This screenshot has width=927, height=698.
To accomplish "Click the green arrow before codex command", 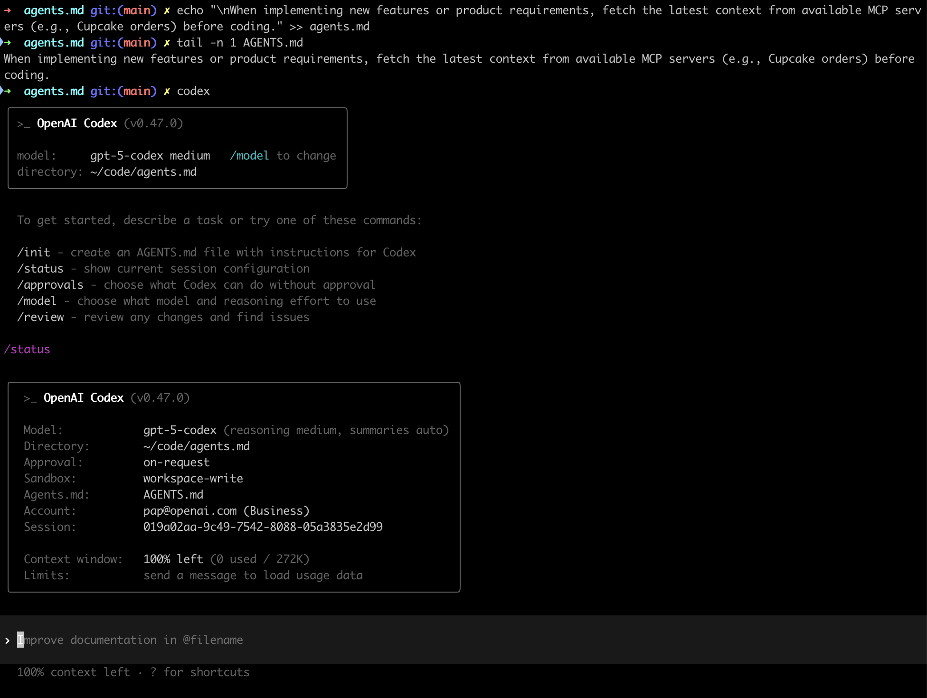I will pyautogui.click(x=7, y=91).
